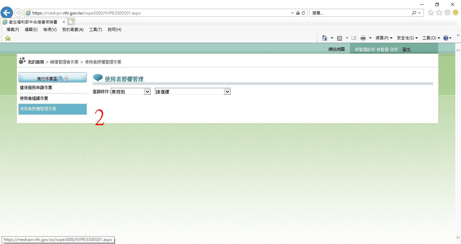Open the new tab button
This screenshot has height=244, width=461.
point(71,22)
